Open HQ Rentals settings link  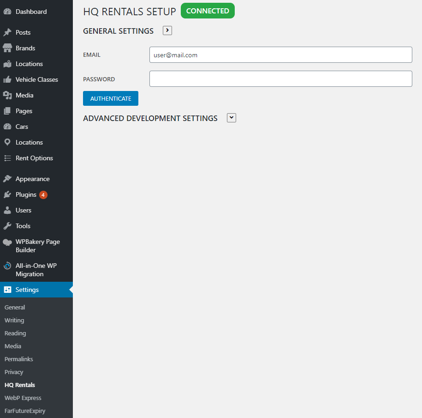click(20, 385)
